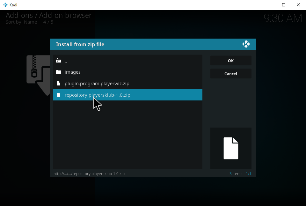
Task: Click the "Sort by: Name" label
Action: (x=21, y=22)
